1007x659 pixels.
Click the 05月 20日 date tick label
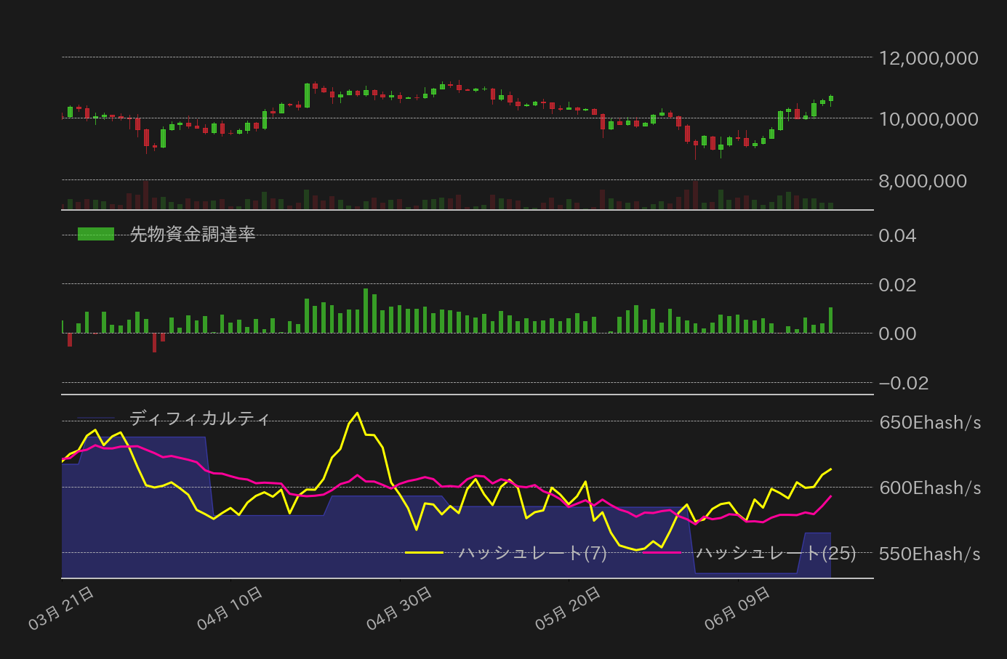coord(569,608)
